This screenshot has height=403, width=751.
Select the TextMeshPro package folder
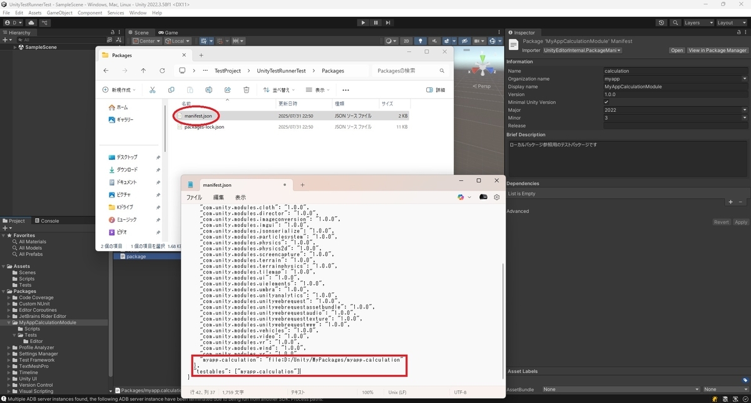click(x=33, y=366)
